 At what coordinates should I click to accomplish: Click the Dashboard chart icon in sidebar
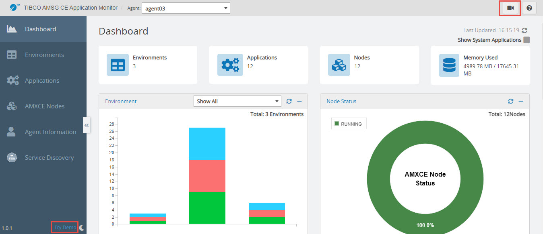12,29
